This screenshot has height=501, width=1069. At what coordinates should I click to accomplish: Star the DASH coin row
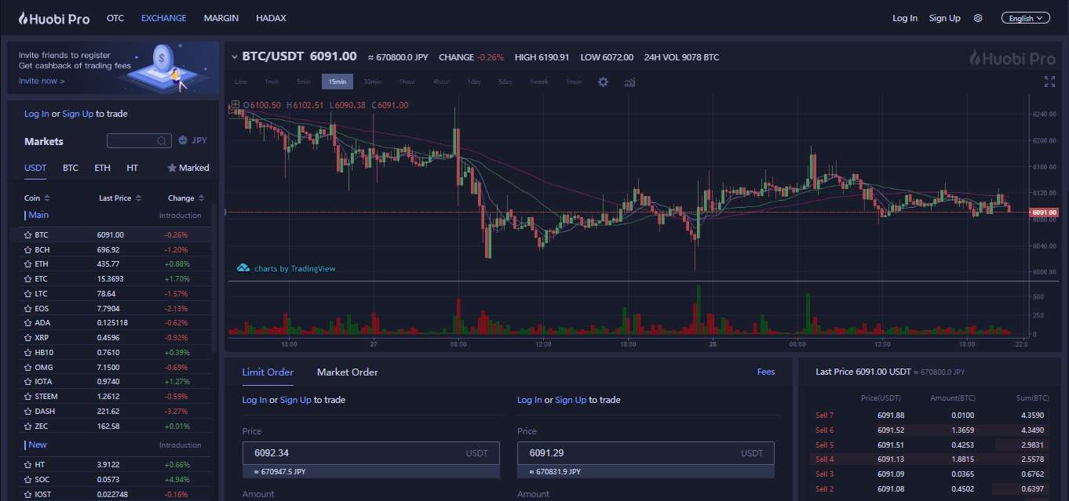click(x=28, y=412)
